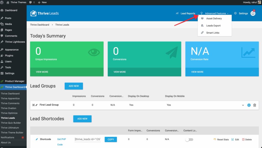Open Thrive Quiz Builder in sidebar
Image resolution: width=262 pixels, height=148 pixels.
[x=11, y=123]
